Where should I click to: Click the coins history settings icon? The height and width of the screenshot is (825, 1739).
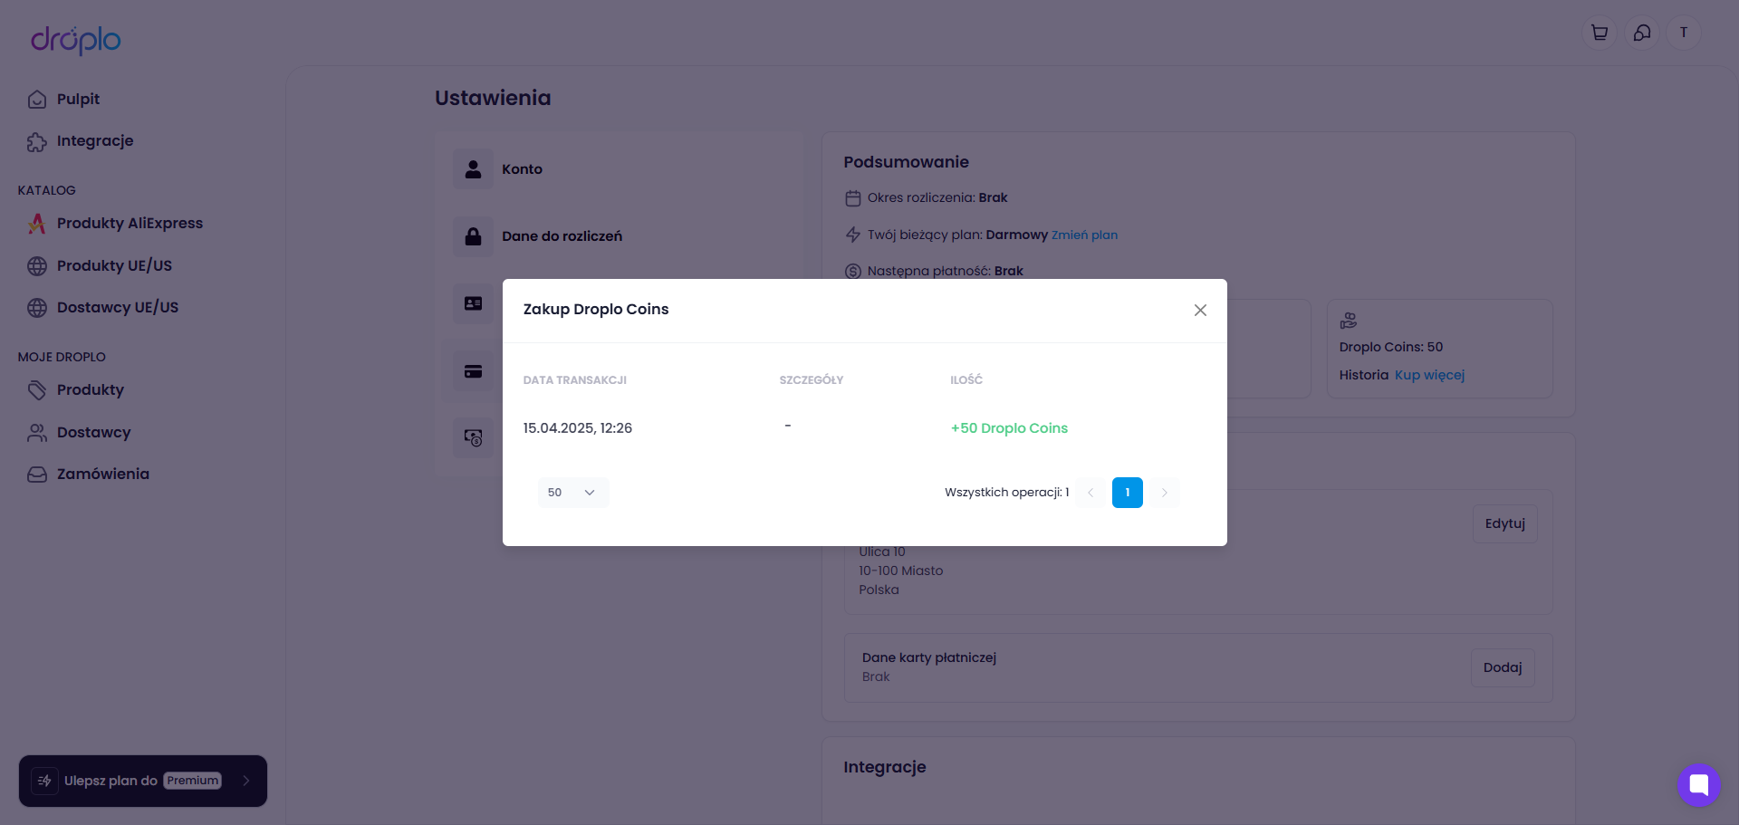[473, 438]
